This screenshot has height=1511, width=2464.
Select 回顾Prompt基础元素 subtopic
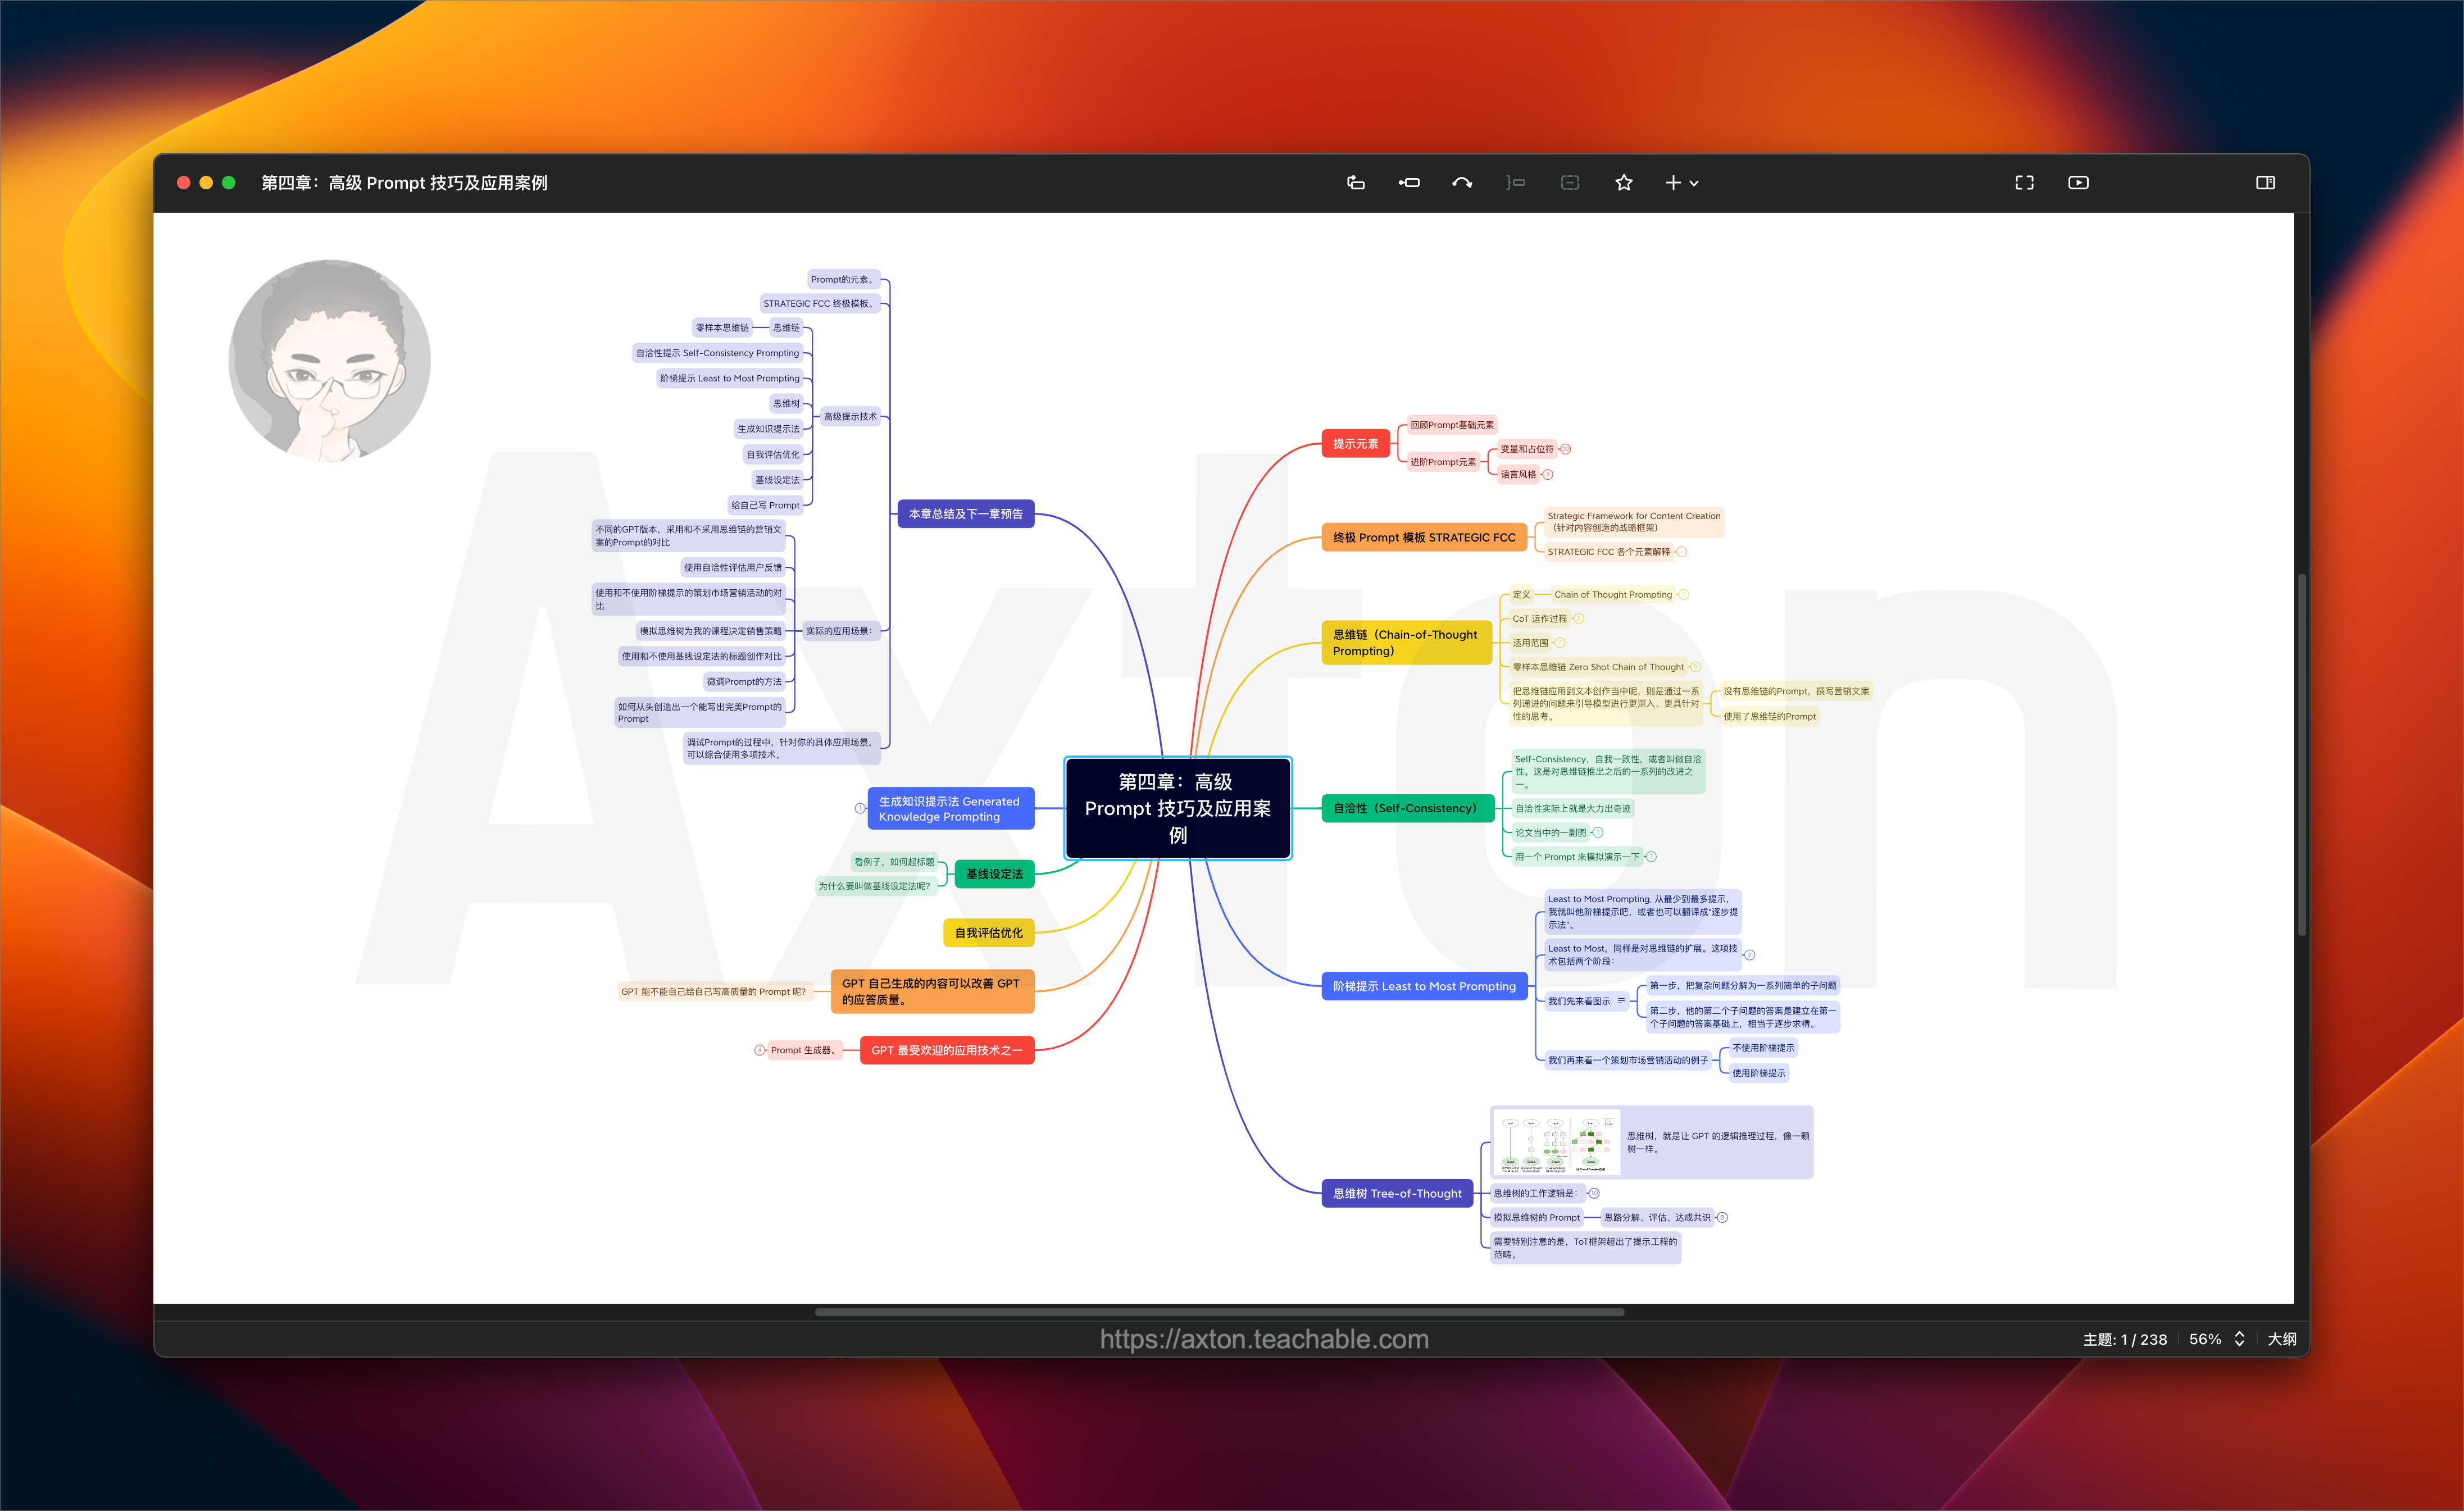[x=1452, y=425]
